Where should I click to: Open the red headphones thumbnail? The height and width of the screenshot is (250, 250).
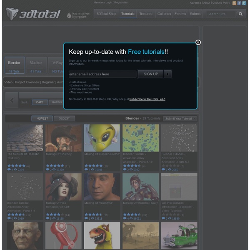pyautogui.click(x=63, y=236)
